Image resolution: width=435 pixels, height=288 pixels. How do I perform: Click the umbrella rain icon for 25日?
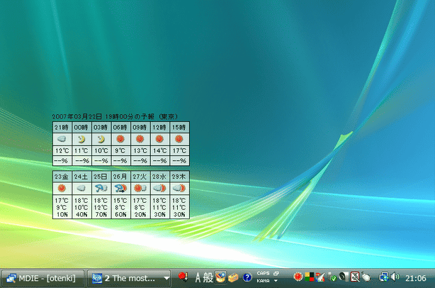point(101,188)
